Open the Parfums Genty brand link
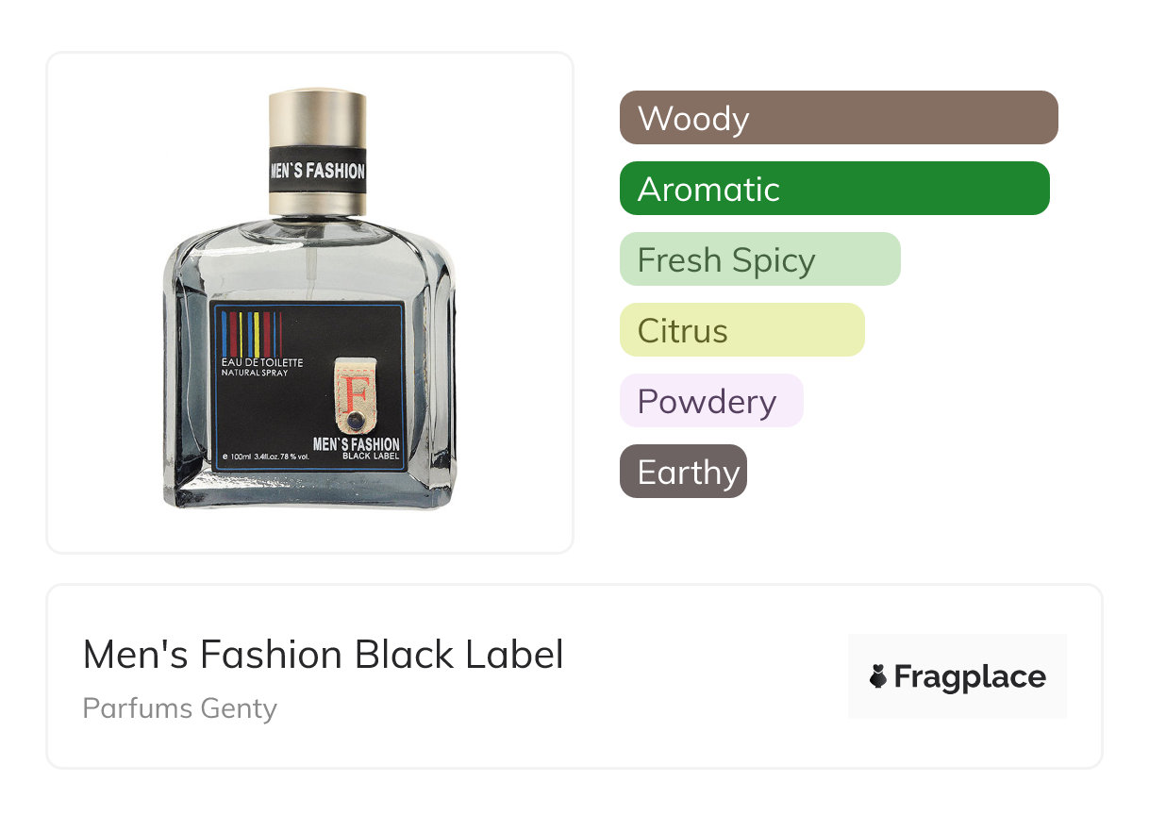The width and height of the screenshot is (1149, 815). point(179,707)
